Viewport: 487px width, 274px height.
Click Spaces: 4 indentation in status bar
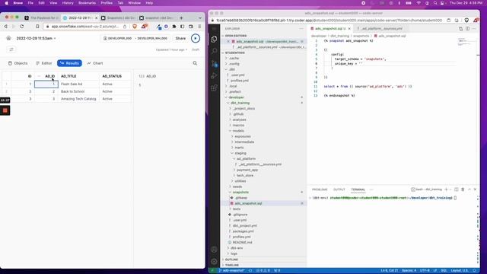[x=409, y=271]
